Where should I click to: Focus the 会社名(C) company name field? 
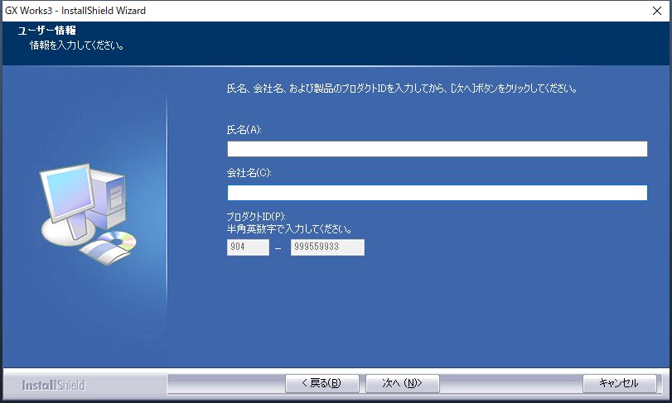tap(437, 193)
